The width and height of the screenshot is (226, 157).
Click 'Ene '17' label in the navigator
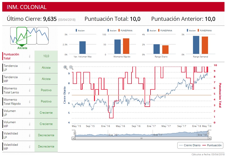click(x=158, y=135)
